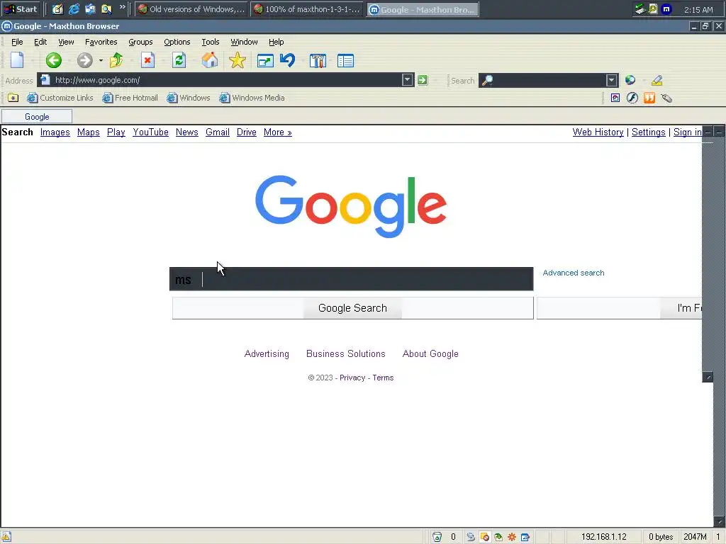Open the View menu
This screenshot has width=726, height=544.
[66, 42]
